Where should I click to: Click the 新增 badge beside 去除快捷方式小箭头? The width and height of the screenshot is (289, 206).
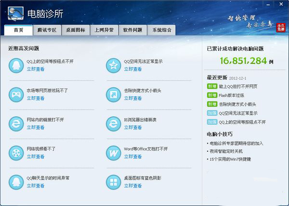(212, 104)
